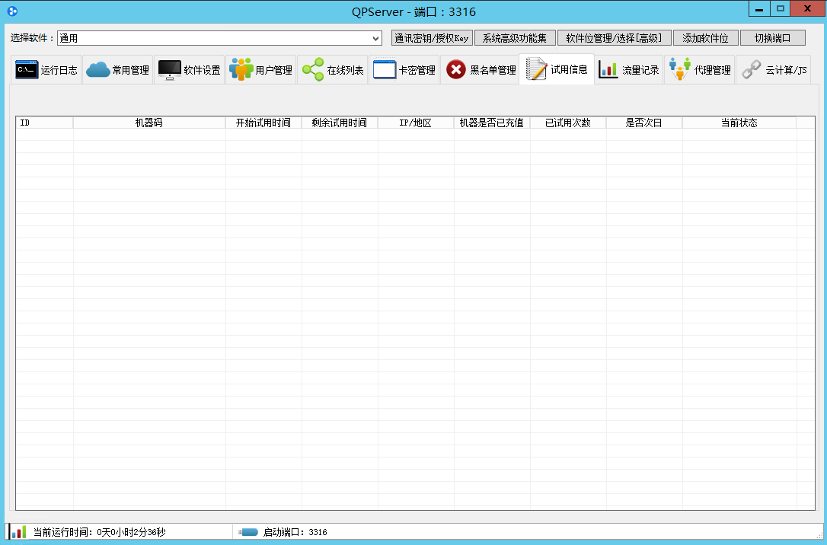Viewport: 827px width, 545px height.
Task: Open the 卡密管理 window icon tab
Action: click(x=385, y=70)
